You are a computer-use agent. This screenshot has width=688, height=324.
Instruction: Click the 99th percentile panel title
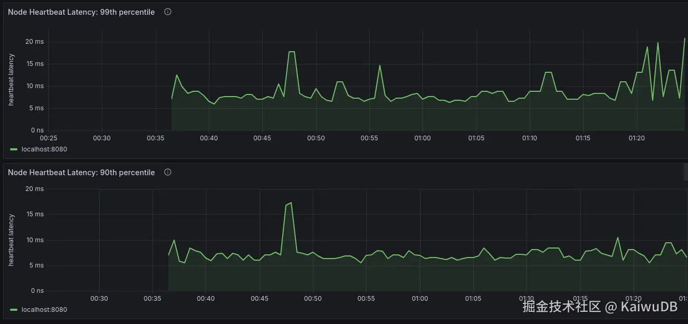coord(81,12)
